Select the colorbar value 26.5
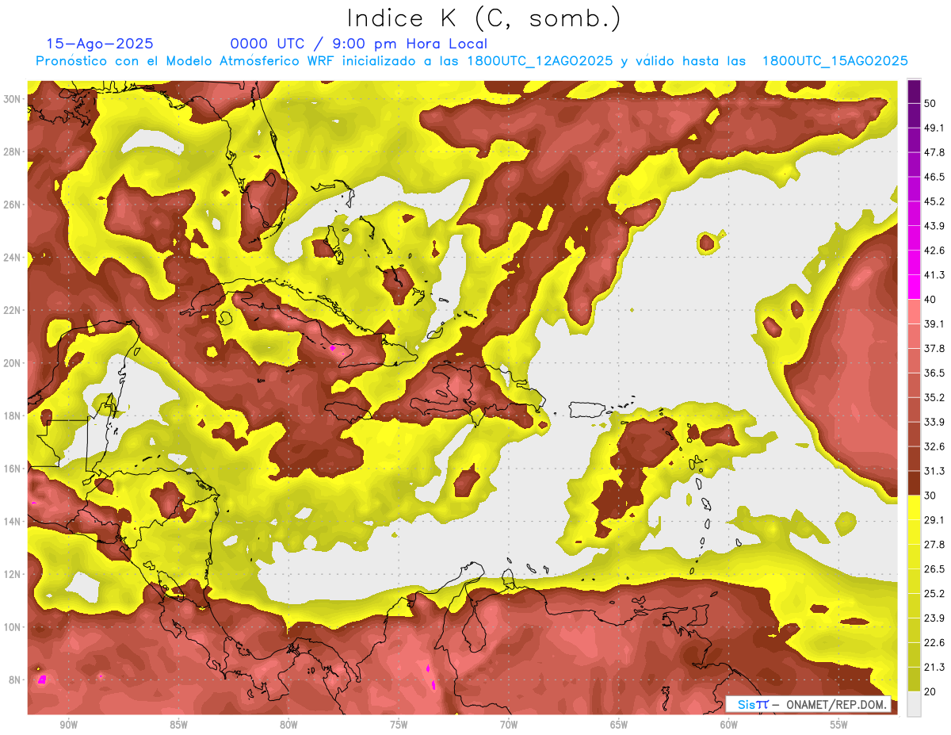The height and width of the screenshot is (735, 951). click(934, 568)
